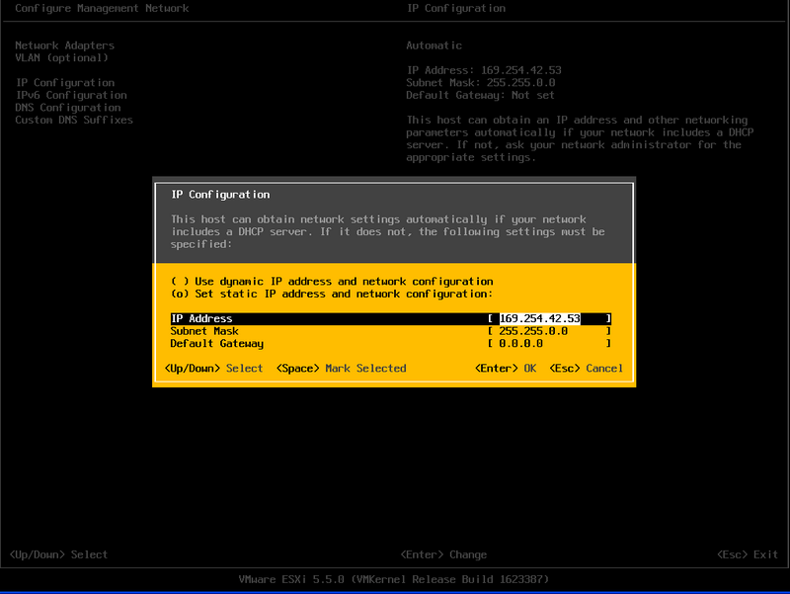
Task: Click <Up/Down> Select hint in dialog
Action: (x=213, y=369)
